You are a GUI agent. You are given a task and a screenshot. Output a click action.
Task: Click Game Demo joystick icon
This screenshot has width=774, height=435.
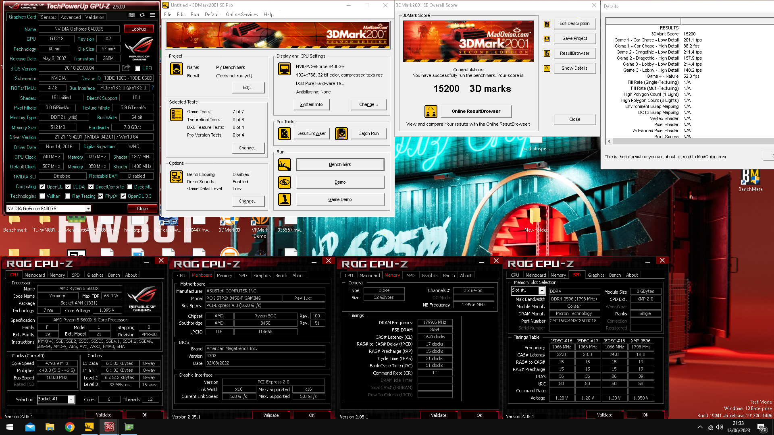285,199
